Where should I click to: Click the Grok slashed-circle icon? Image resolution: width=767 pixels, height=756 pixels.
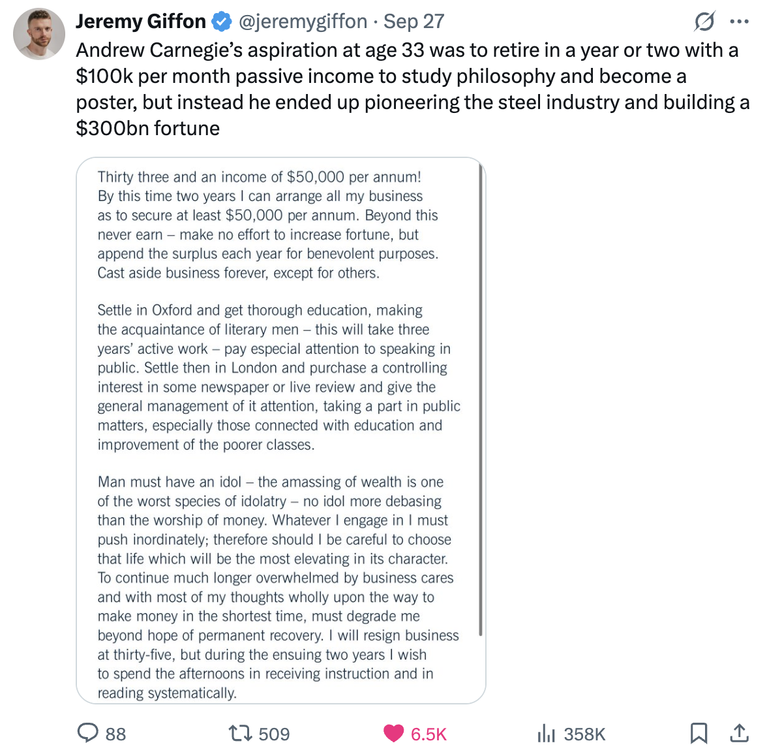click(704, 22)
